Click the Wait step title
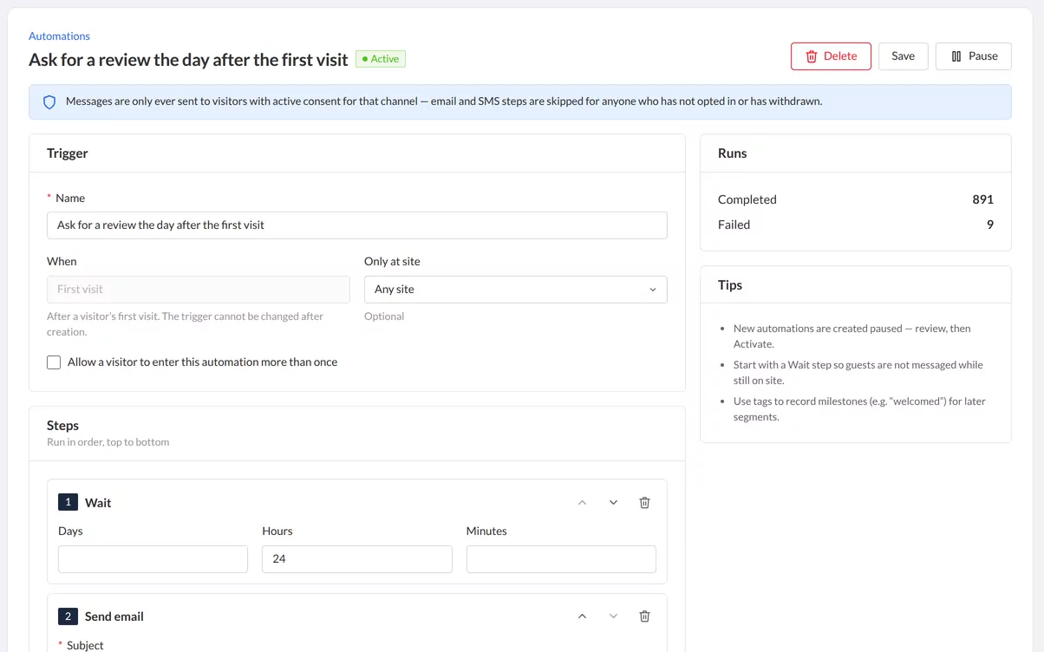This screenshot has width=1044, height=652. (98, 503)
